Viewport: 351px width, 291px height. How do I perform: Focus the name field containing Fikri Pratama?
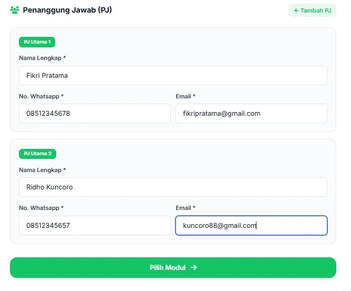(173, 75)
